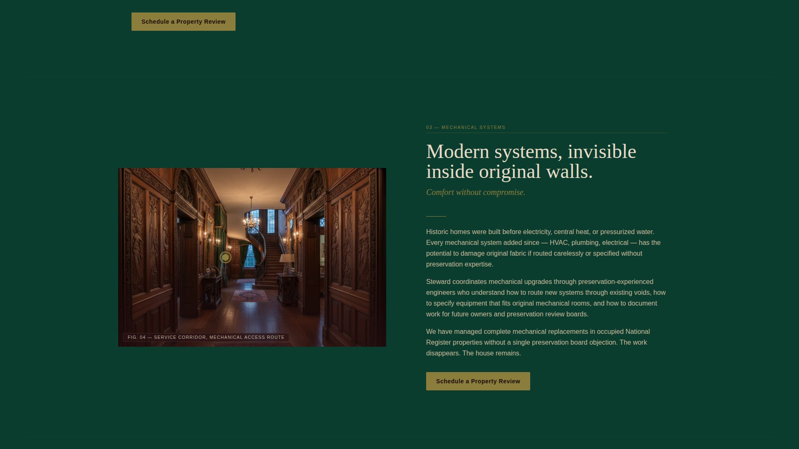Open the service corridor image
This screenshot has width=799, height=449.
(252, 257)
